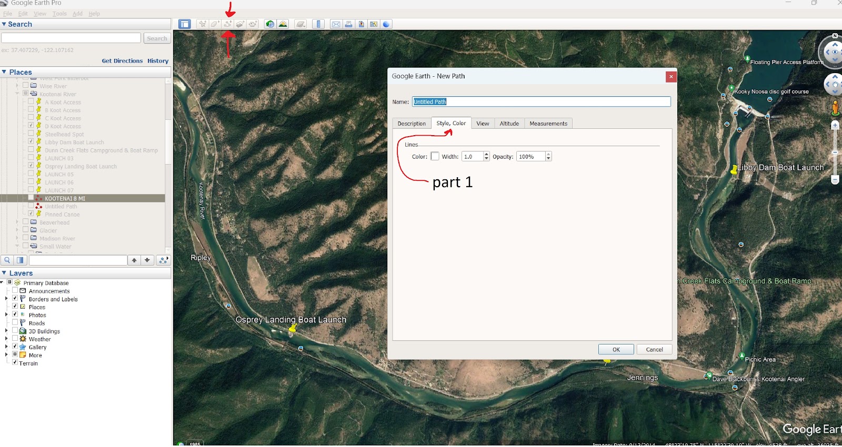
Task: Click the Places panel tour play icon
Action: pos(164,260)
